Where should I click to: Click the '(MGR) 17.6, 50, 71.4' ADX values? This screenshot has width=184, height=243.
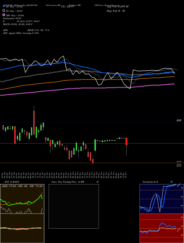(x=38, y=30)
